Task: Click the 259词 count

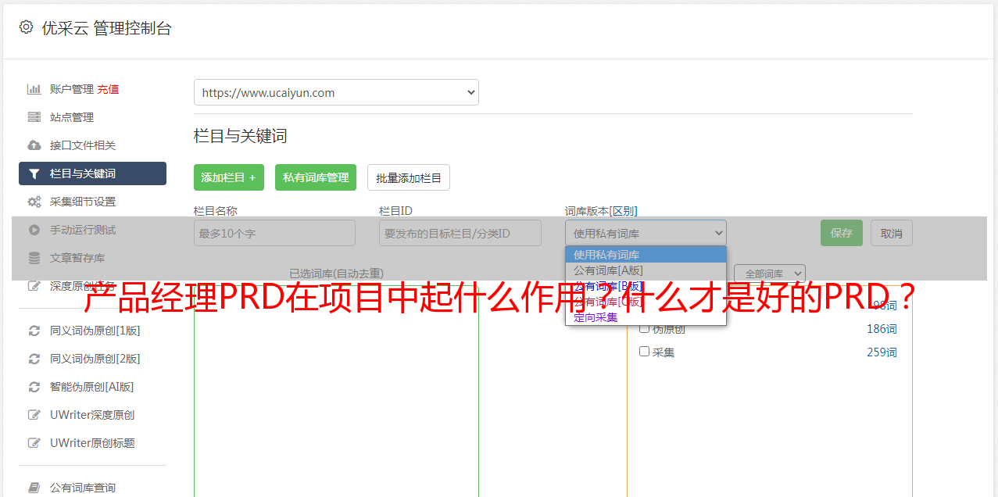Action: click(x=882, y=352)
